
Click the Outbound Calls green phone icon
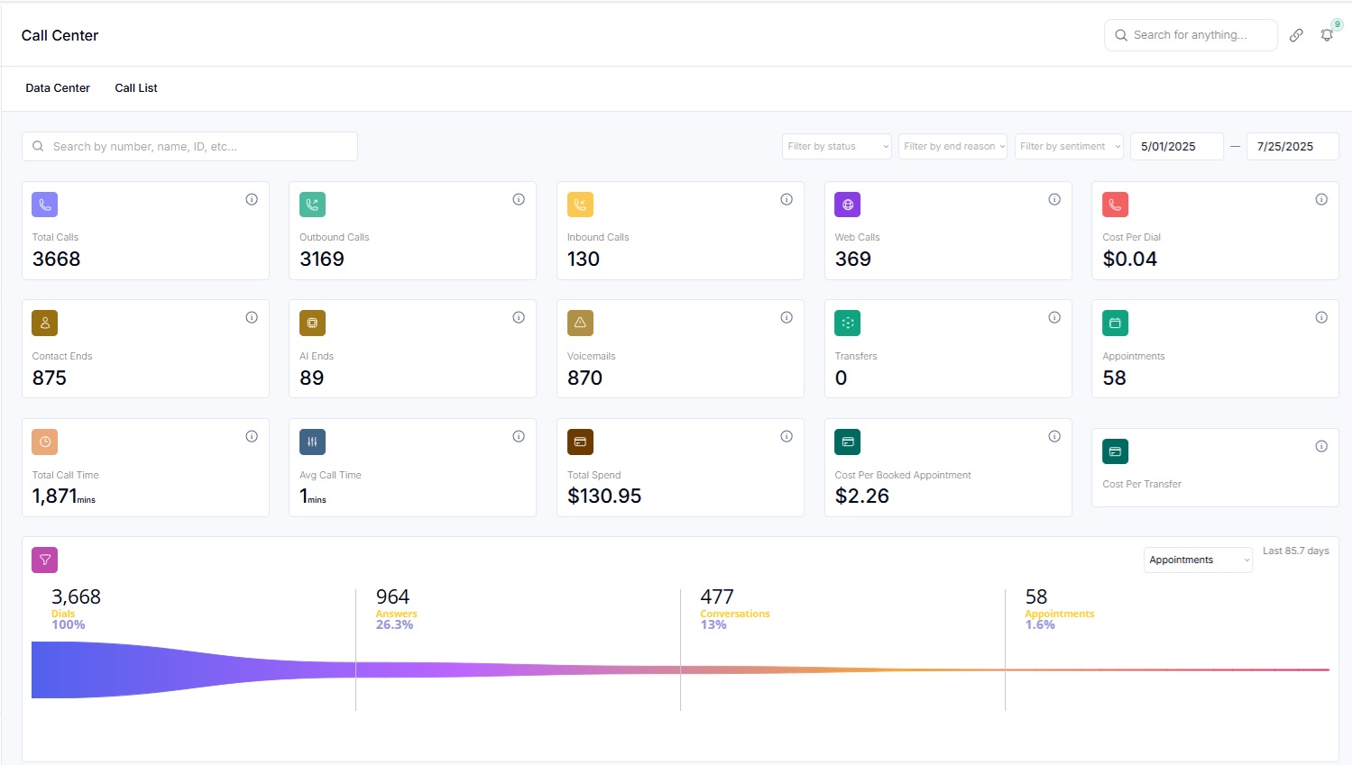[x=312, y=205]
